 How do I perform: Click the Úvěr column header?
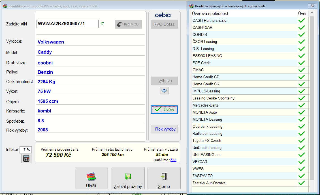point(302,13)
